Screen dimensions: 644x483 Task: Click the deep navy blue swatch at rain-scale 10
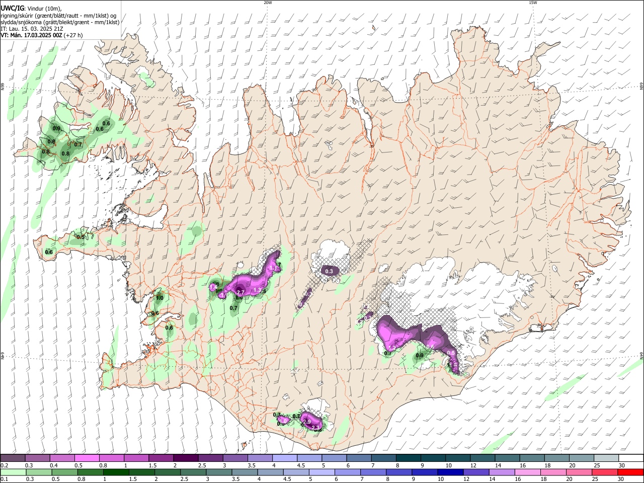click(x=450, y=472)
